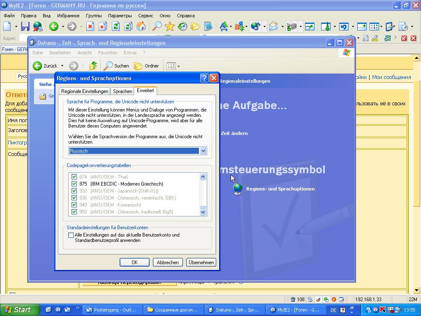This screenshot has width=421, height=316.
Task: Click the system clock showing 13:55
Action: 409,310
